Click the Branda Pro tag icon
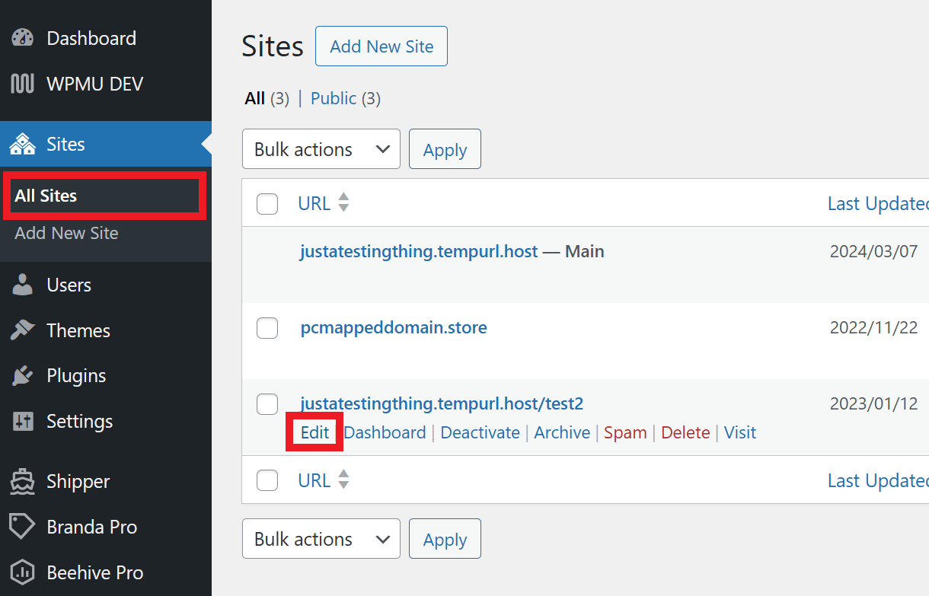This screenshot has height=596, width=929. coord(23,527)
